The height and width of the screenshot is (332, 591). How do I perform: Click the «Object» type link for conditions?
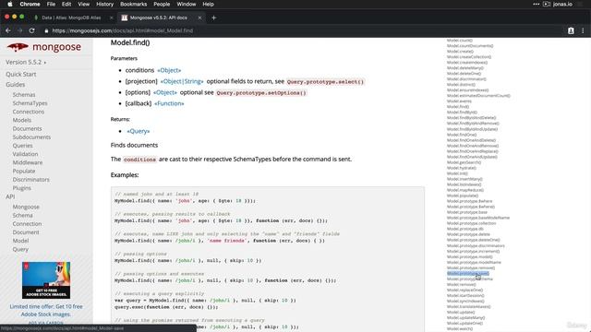[x=169, y=70]
